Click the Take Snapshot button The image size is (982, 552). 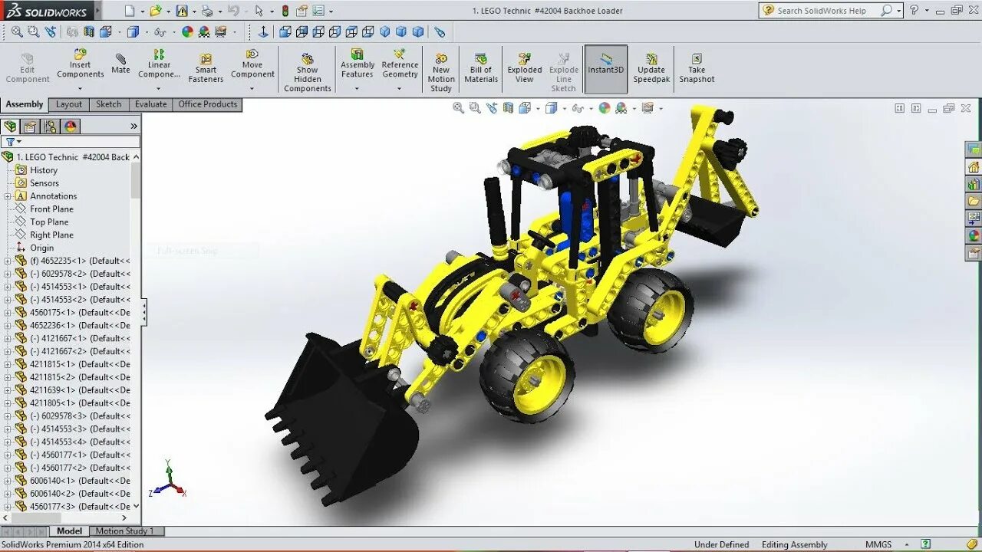click(697, 69)
